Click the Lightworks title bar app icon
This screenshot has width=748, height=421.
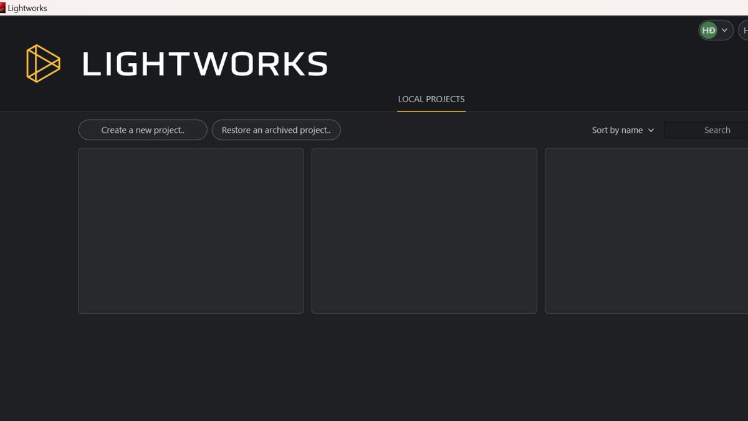point(2,8)
